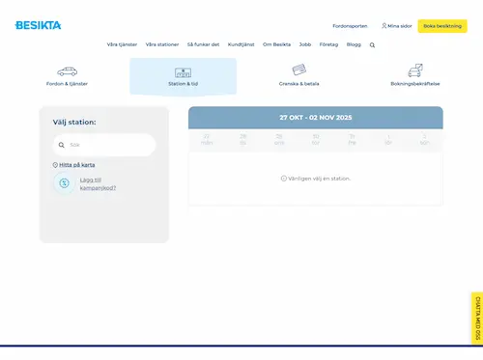This screenshot has height=360, width=483.
Task: Click the Granska & betala card icon
Action: tap(299, 69)
